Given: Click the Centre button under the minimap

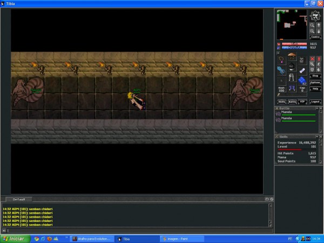Looking at the screenshot, I should (314, 38).
